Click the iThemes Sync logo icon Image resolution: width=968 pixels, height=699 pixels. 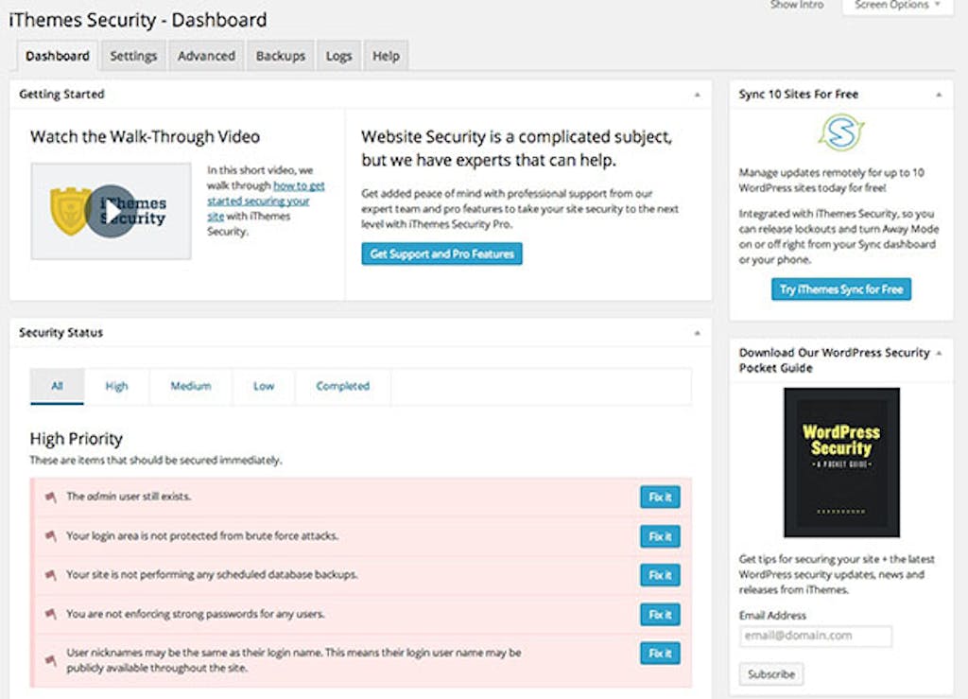840,132
